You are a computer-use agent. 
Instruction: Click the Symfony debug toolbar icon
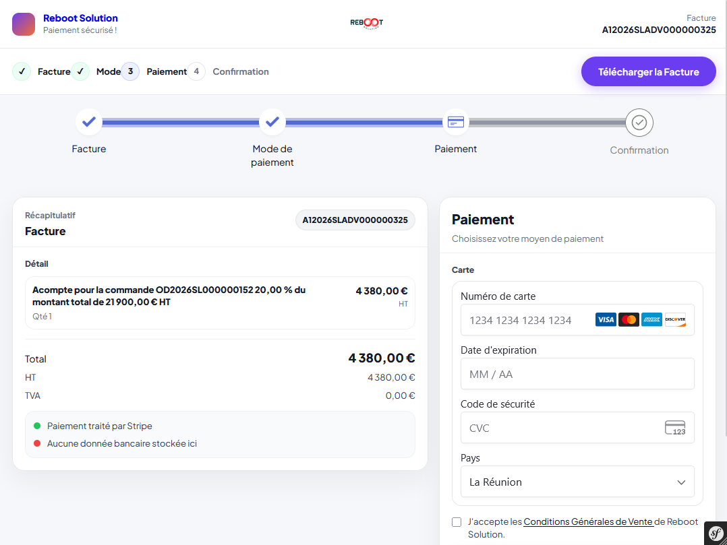[x=715, y=533]
